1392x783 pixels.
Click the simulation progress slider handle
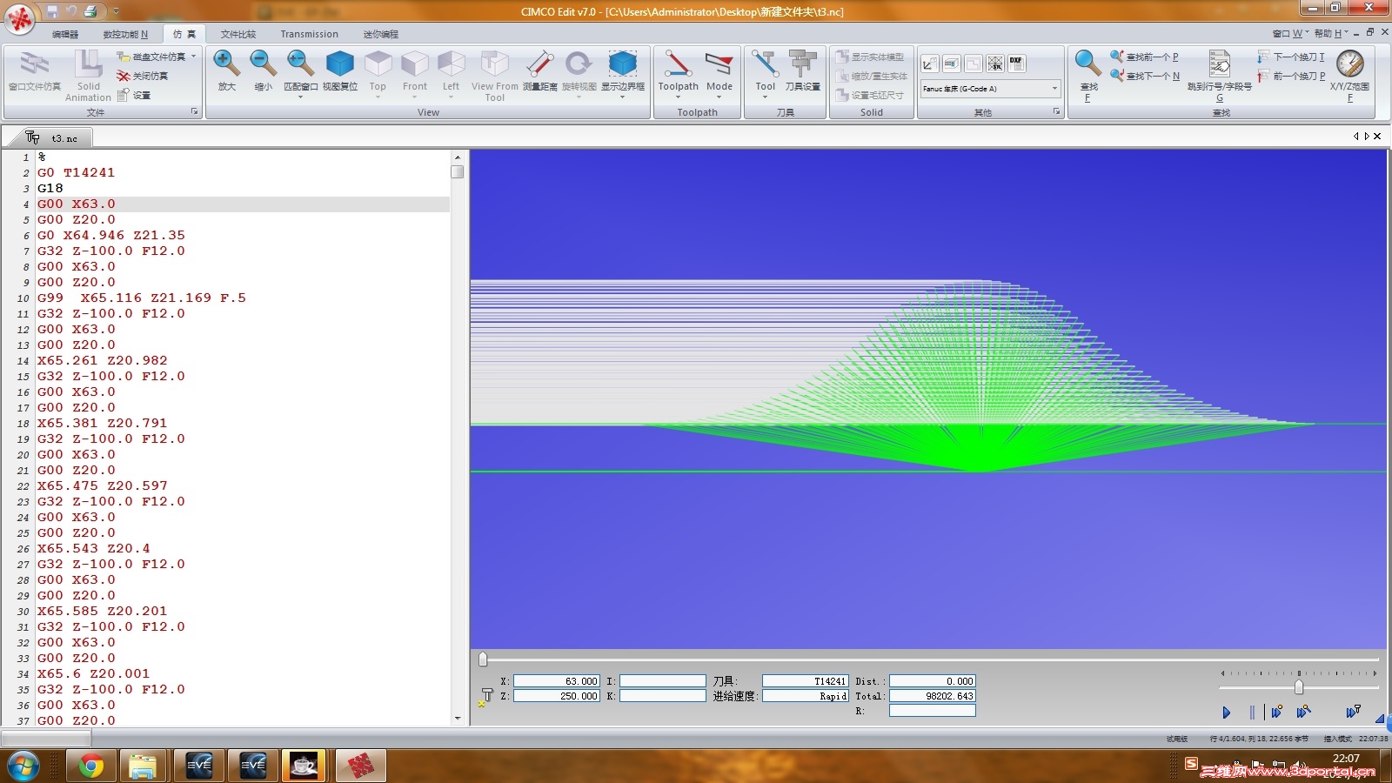pyautogui.click(x=483, y=659)
